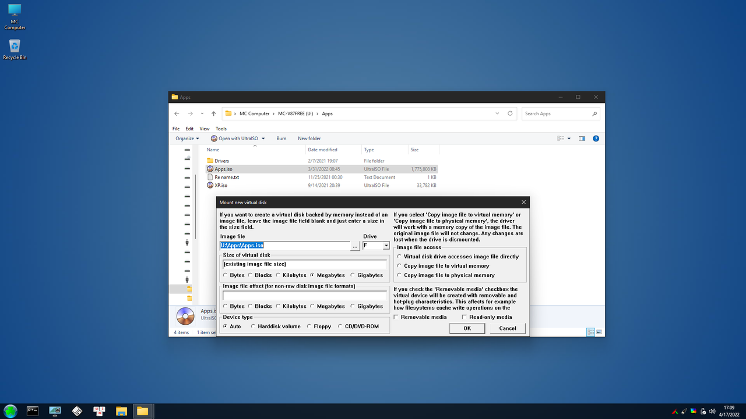Enable the Removable media checkbox
This screenshot has width=746, height=419.
421,317
